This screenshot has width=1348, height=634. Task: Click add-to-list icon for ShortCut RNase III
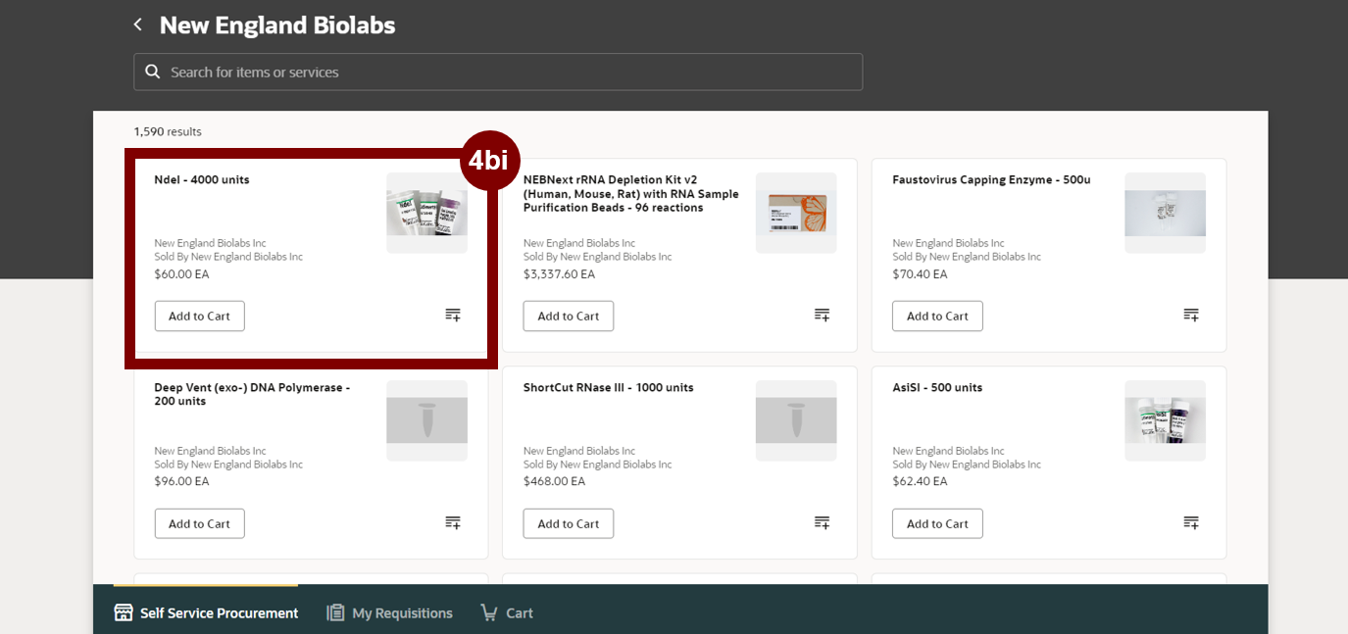(x=822, y=522)
